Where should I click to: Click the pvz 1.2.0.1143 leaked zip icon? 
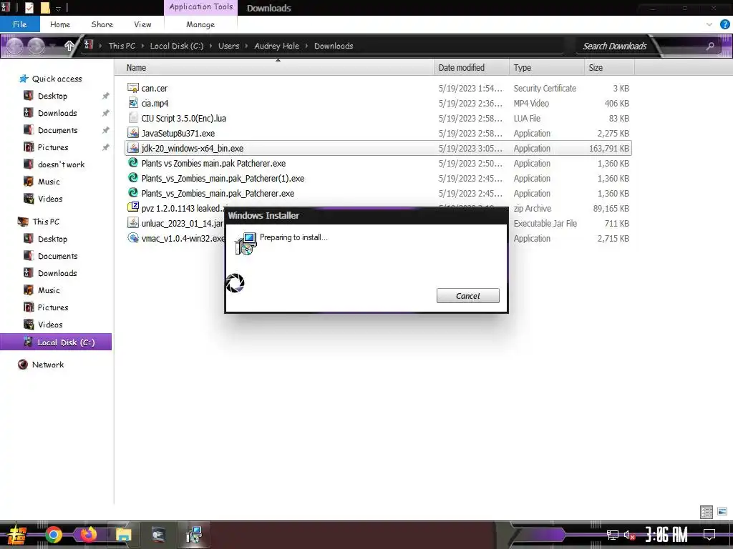(x=133, y=207)
